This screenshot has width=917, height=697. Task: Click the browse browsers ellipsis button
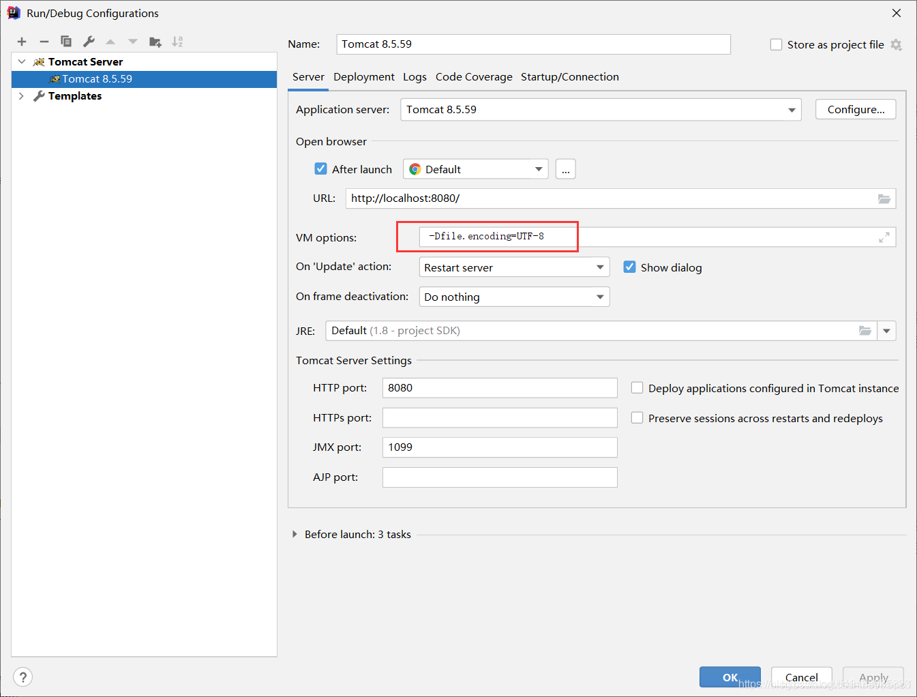click(x=566, y=169)
